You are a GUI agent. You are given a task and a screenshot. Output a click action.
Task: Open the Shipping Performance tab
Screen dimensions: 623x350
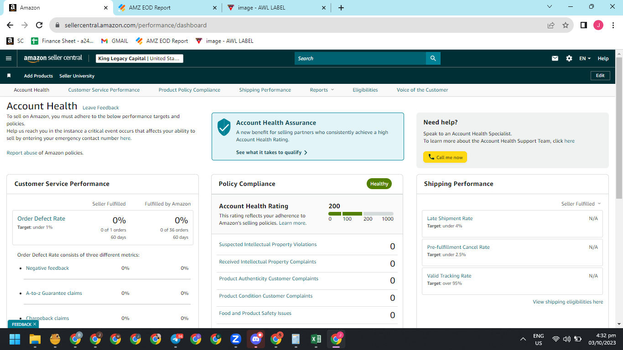(x=265, y=90)
